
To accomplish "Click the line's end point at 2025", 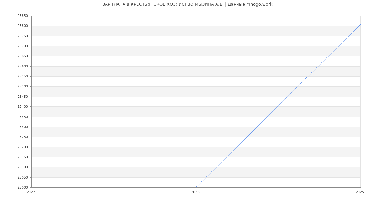I will click(360, 24).
